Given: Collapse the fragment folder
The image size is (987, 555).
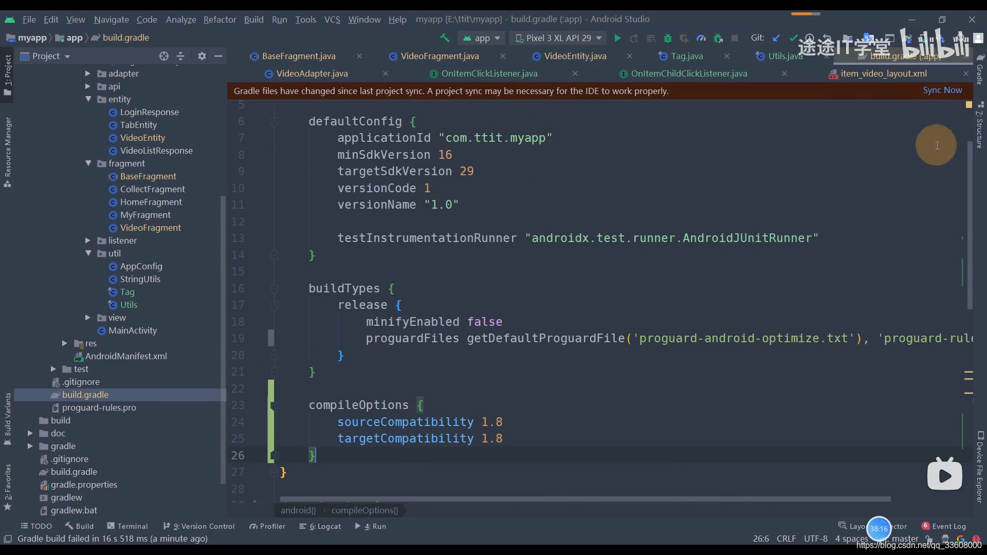Looking at the screenshot, I should 88,163.
